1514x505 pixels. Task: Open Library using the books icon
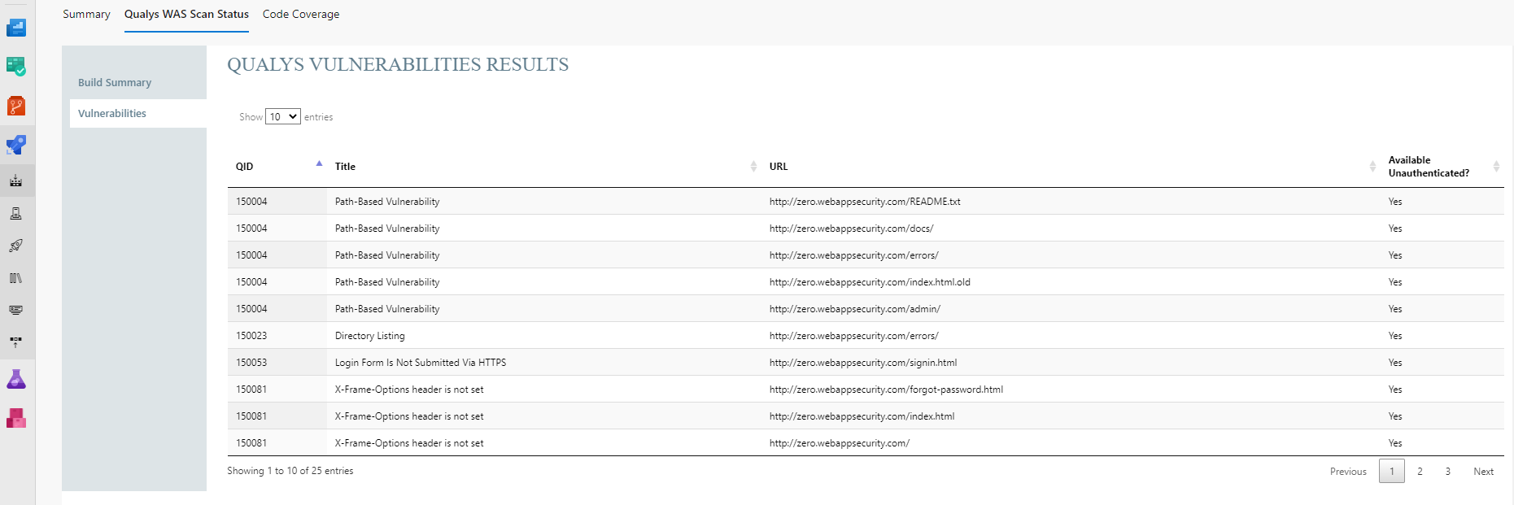click(x=16, y=278)
